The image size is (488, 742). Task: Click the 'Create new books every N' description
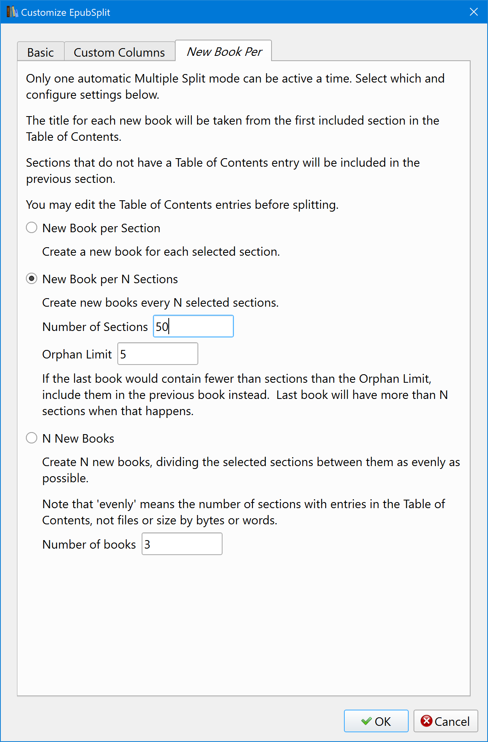point(160,303)
